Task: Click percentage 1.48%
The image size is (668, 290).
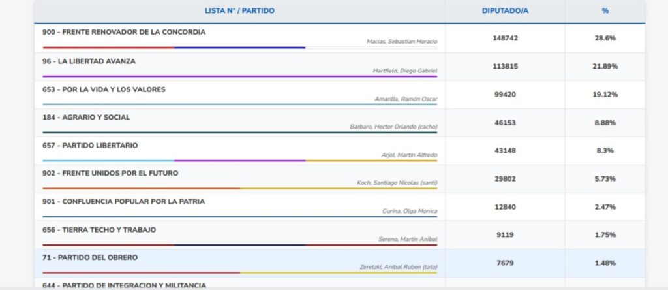Action: tap(605, 263)
